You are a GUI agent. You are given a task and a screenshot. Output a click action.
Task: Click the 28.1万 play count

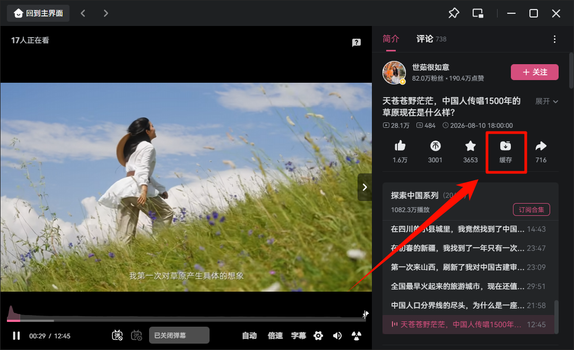396,126
